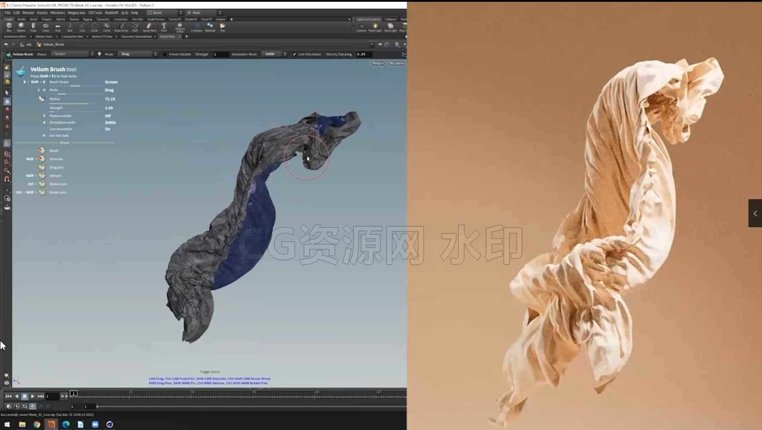
Task: Add a Spot Light from shelf
Action: (x=391, y=27)
